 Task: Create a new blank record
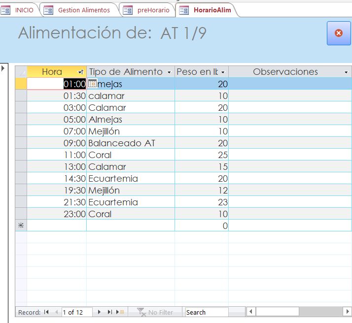pos(120,312)
